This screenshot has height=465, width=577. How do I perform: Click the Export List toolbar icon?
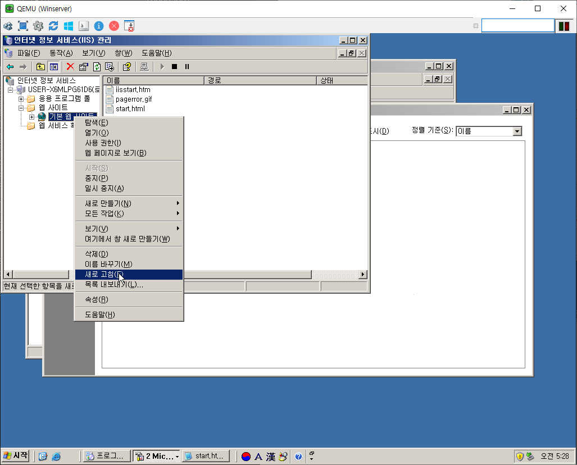click(110, 67)
